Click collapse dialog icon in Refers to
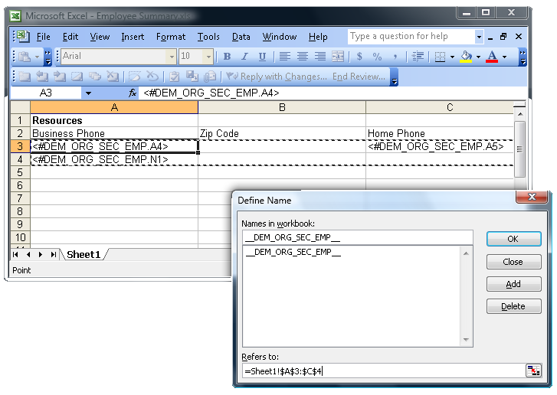 [x=533, y=371]
